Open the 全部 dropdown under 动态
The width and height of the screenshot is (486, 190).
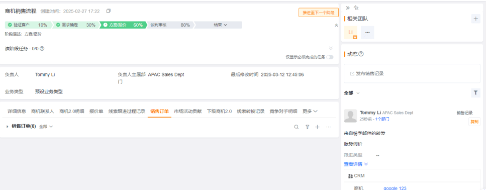click(x=352, y=93)
